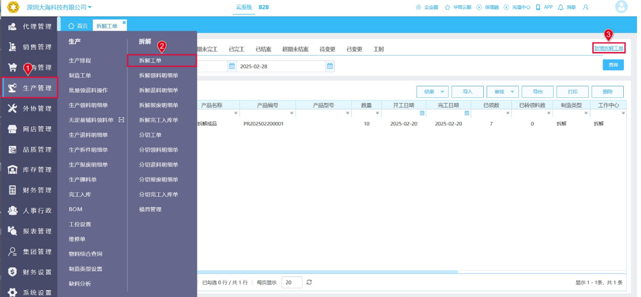Open filter dropdown under 产品型号 column

348,113
